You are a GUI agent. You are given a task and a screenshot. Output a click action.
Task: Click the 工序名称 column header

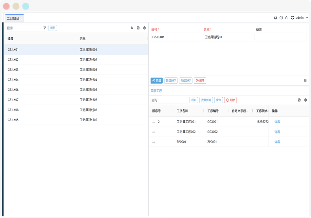point(182,111)
